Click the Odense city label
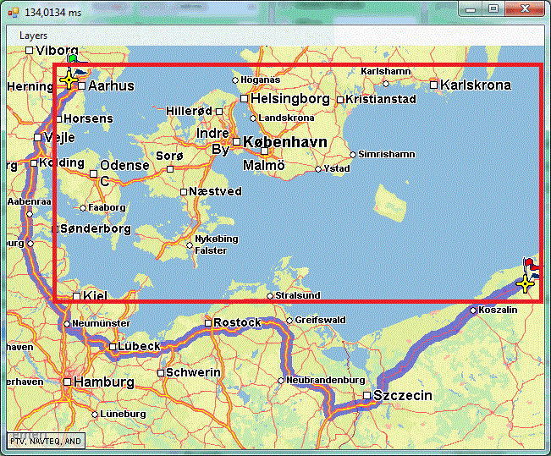The width and height of the screenshot is (551, 456). [x=124, y=165]
